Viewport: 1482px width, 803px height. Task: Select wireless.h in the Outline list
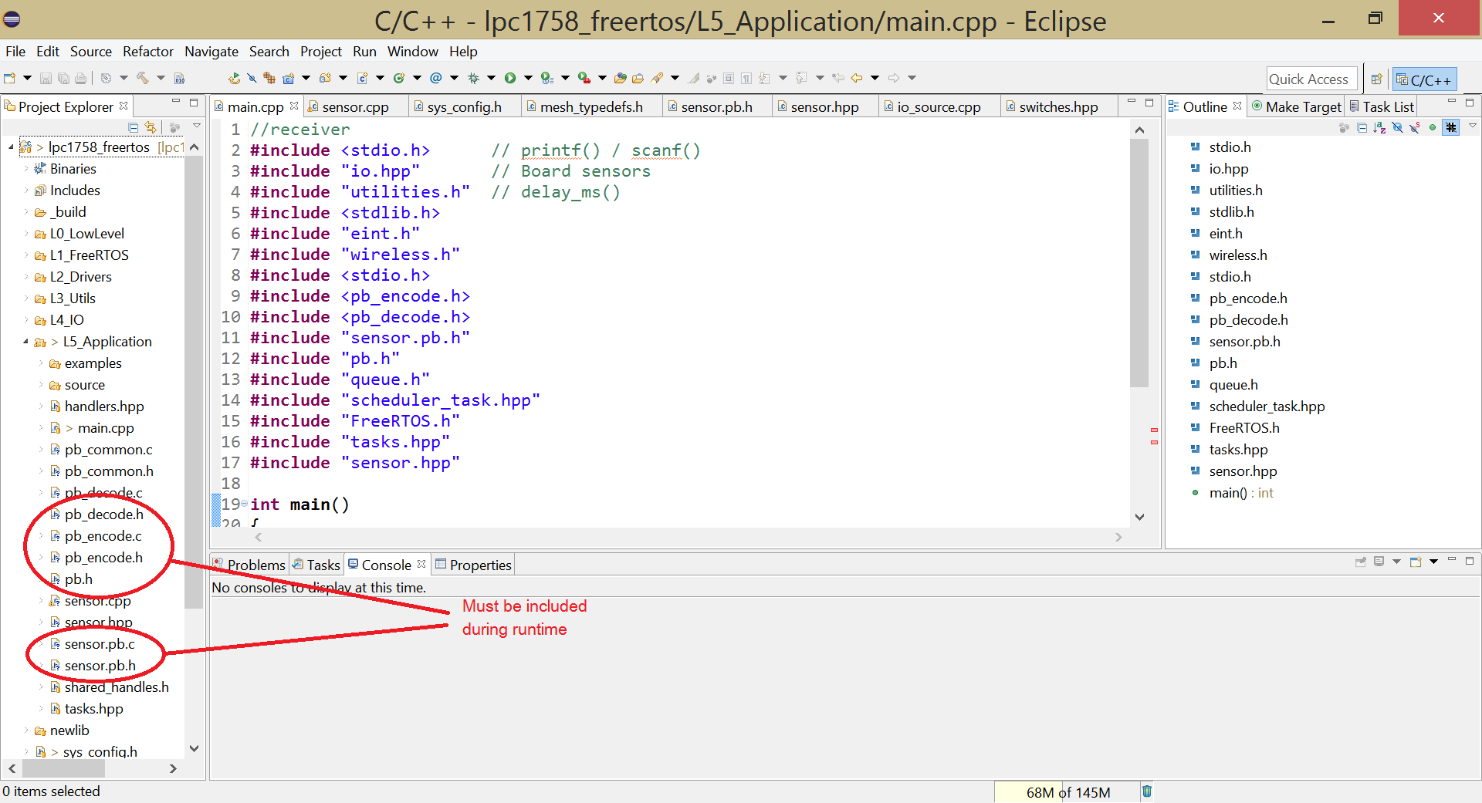click(1238, 255)
